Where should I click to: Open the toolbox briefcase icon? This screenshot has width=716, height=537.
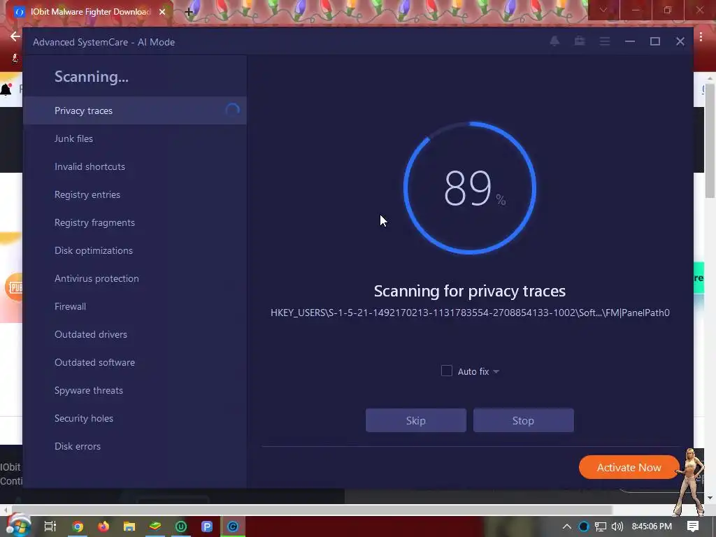tap(580, 41)
